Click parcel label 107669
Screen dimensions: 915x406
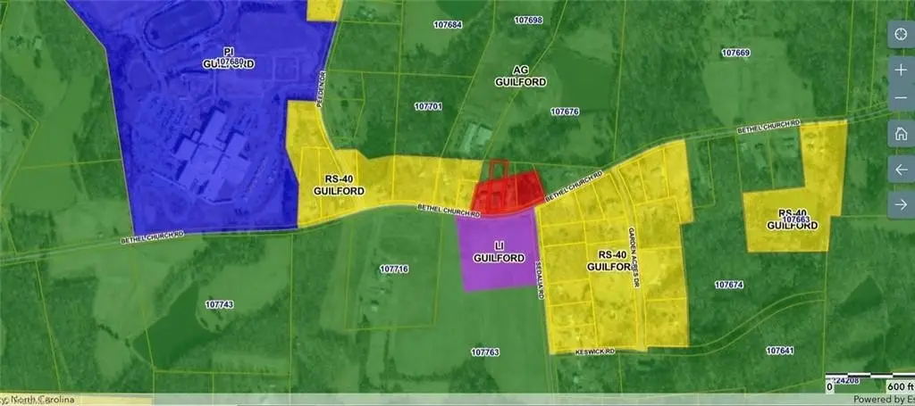point(735,54)
